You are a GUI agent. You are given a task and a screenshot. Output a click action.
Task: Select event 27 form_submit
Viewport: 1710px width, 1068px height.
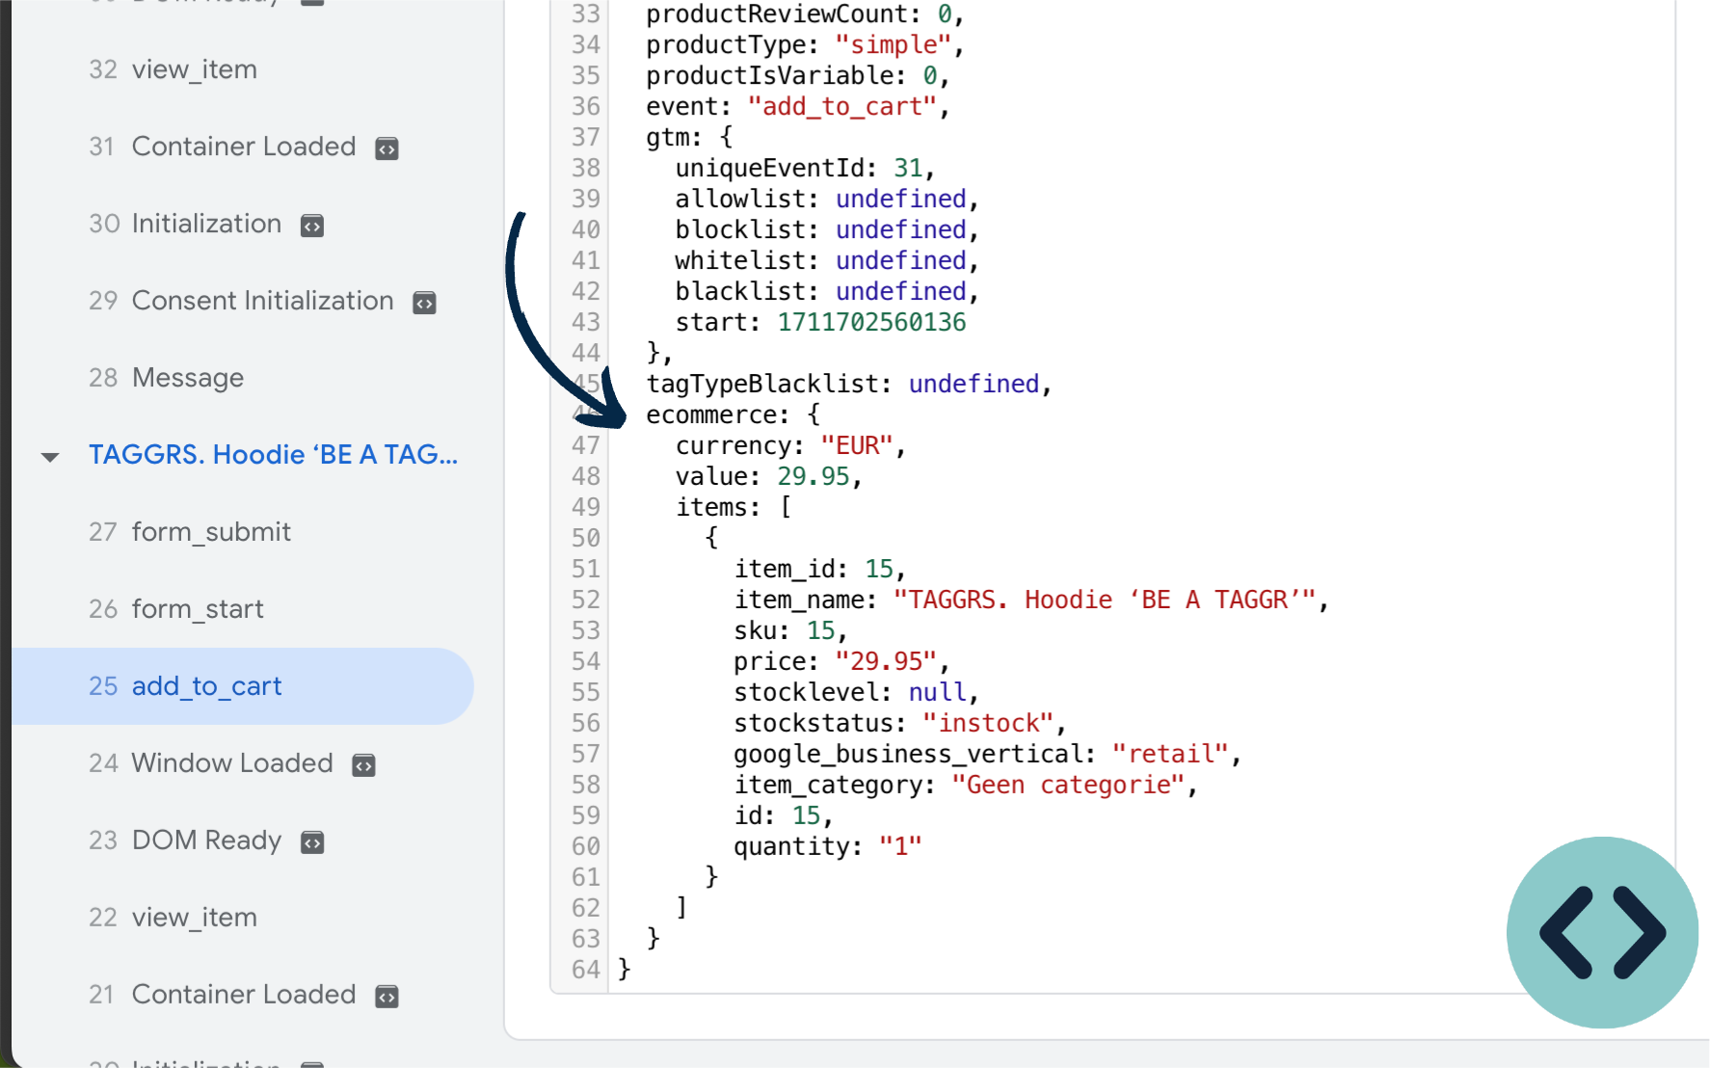coord(190,532)
